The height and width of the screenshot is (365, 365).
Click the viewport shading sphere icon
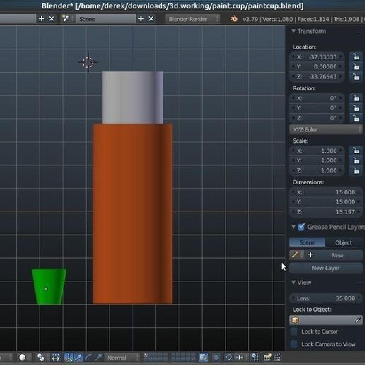pos(22,357)
